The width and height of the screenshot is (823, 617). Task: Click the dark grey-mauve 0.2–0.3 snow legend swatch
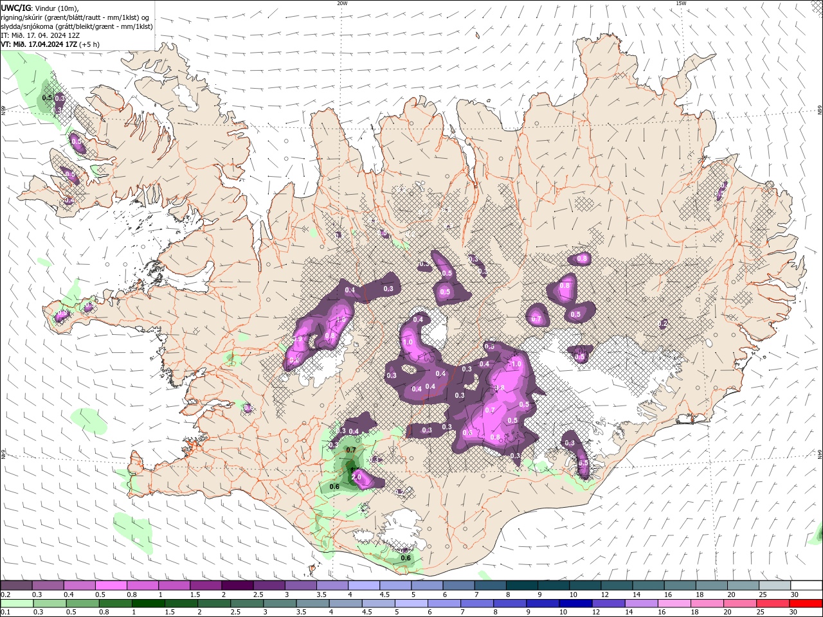(x=16, y=586)
